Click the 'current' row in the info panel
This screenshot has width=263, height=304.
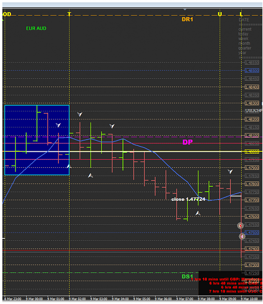tap(245, 29)
